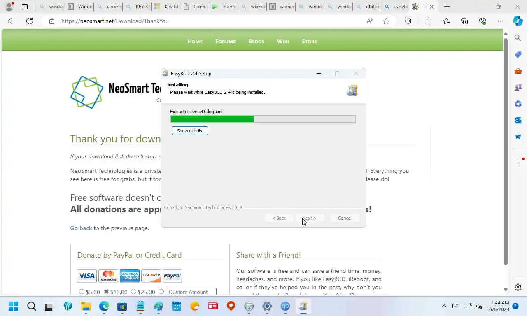
Task: Click the Split screen icon
Action: pos(428,21)
